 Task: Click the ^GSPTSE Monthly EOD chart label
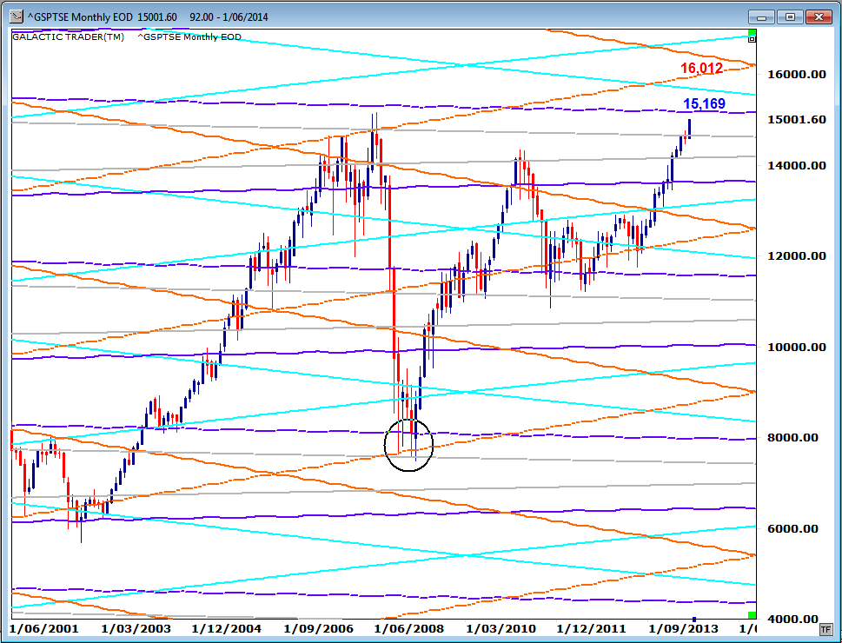189,37
